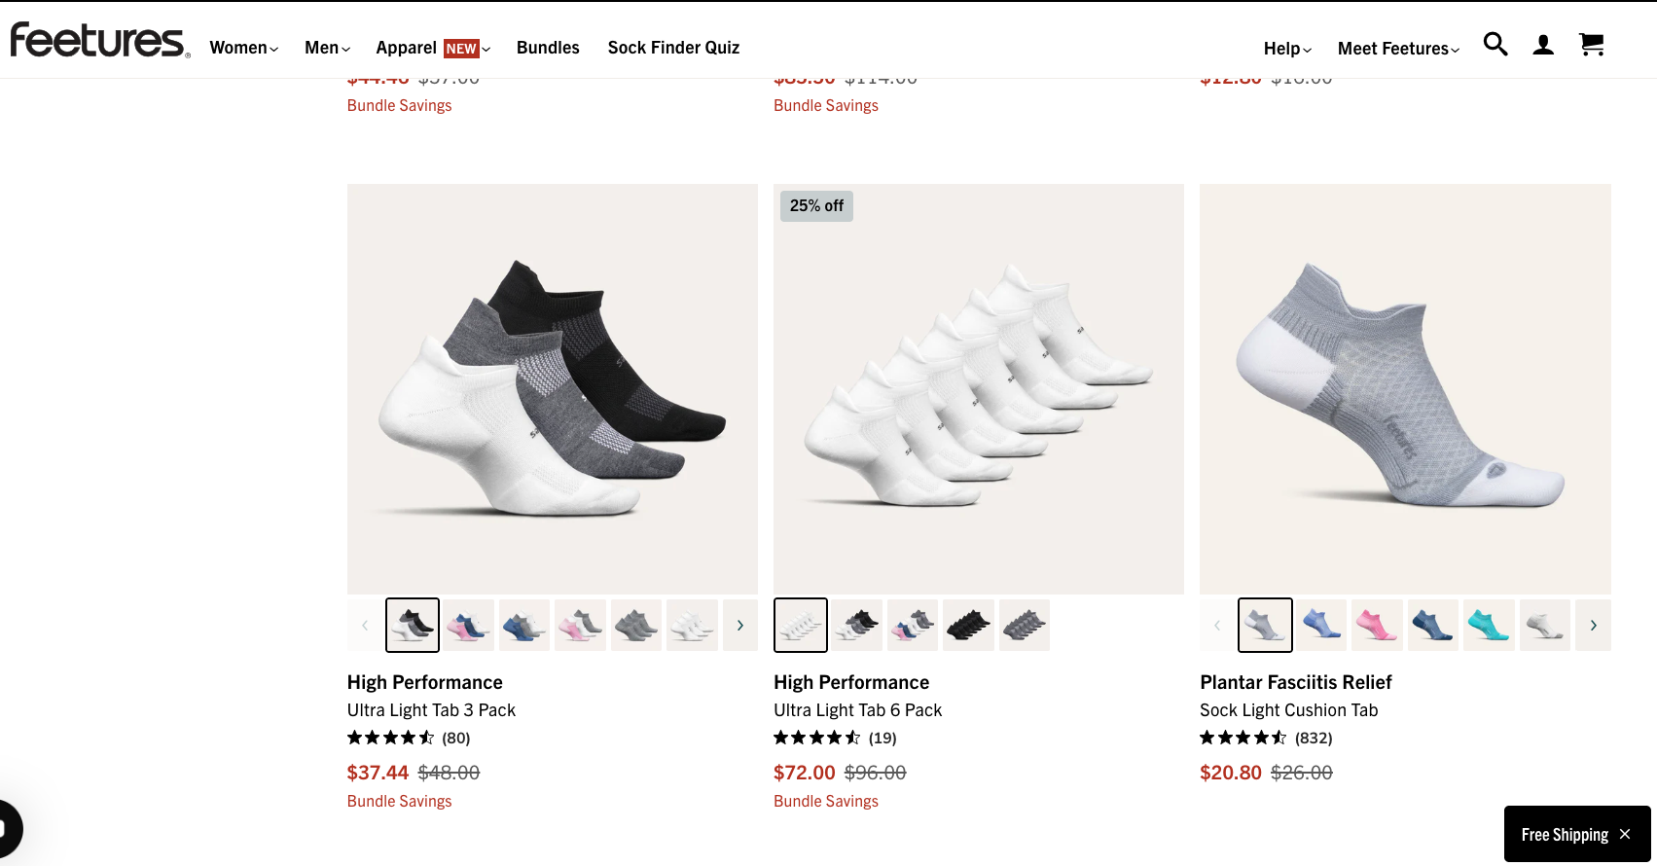The width and height of the screenshot is (1657, 866).
Task: Open the Apparel NEW menu
Action: pos(433,48)
